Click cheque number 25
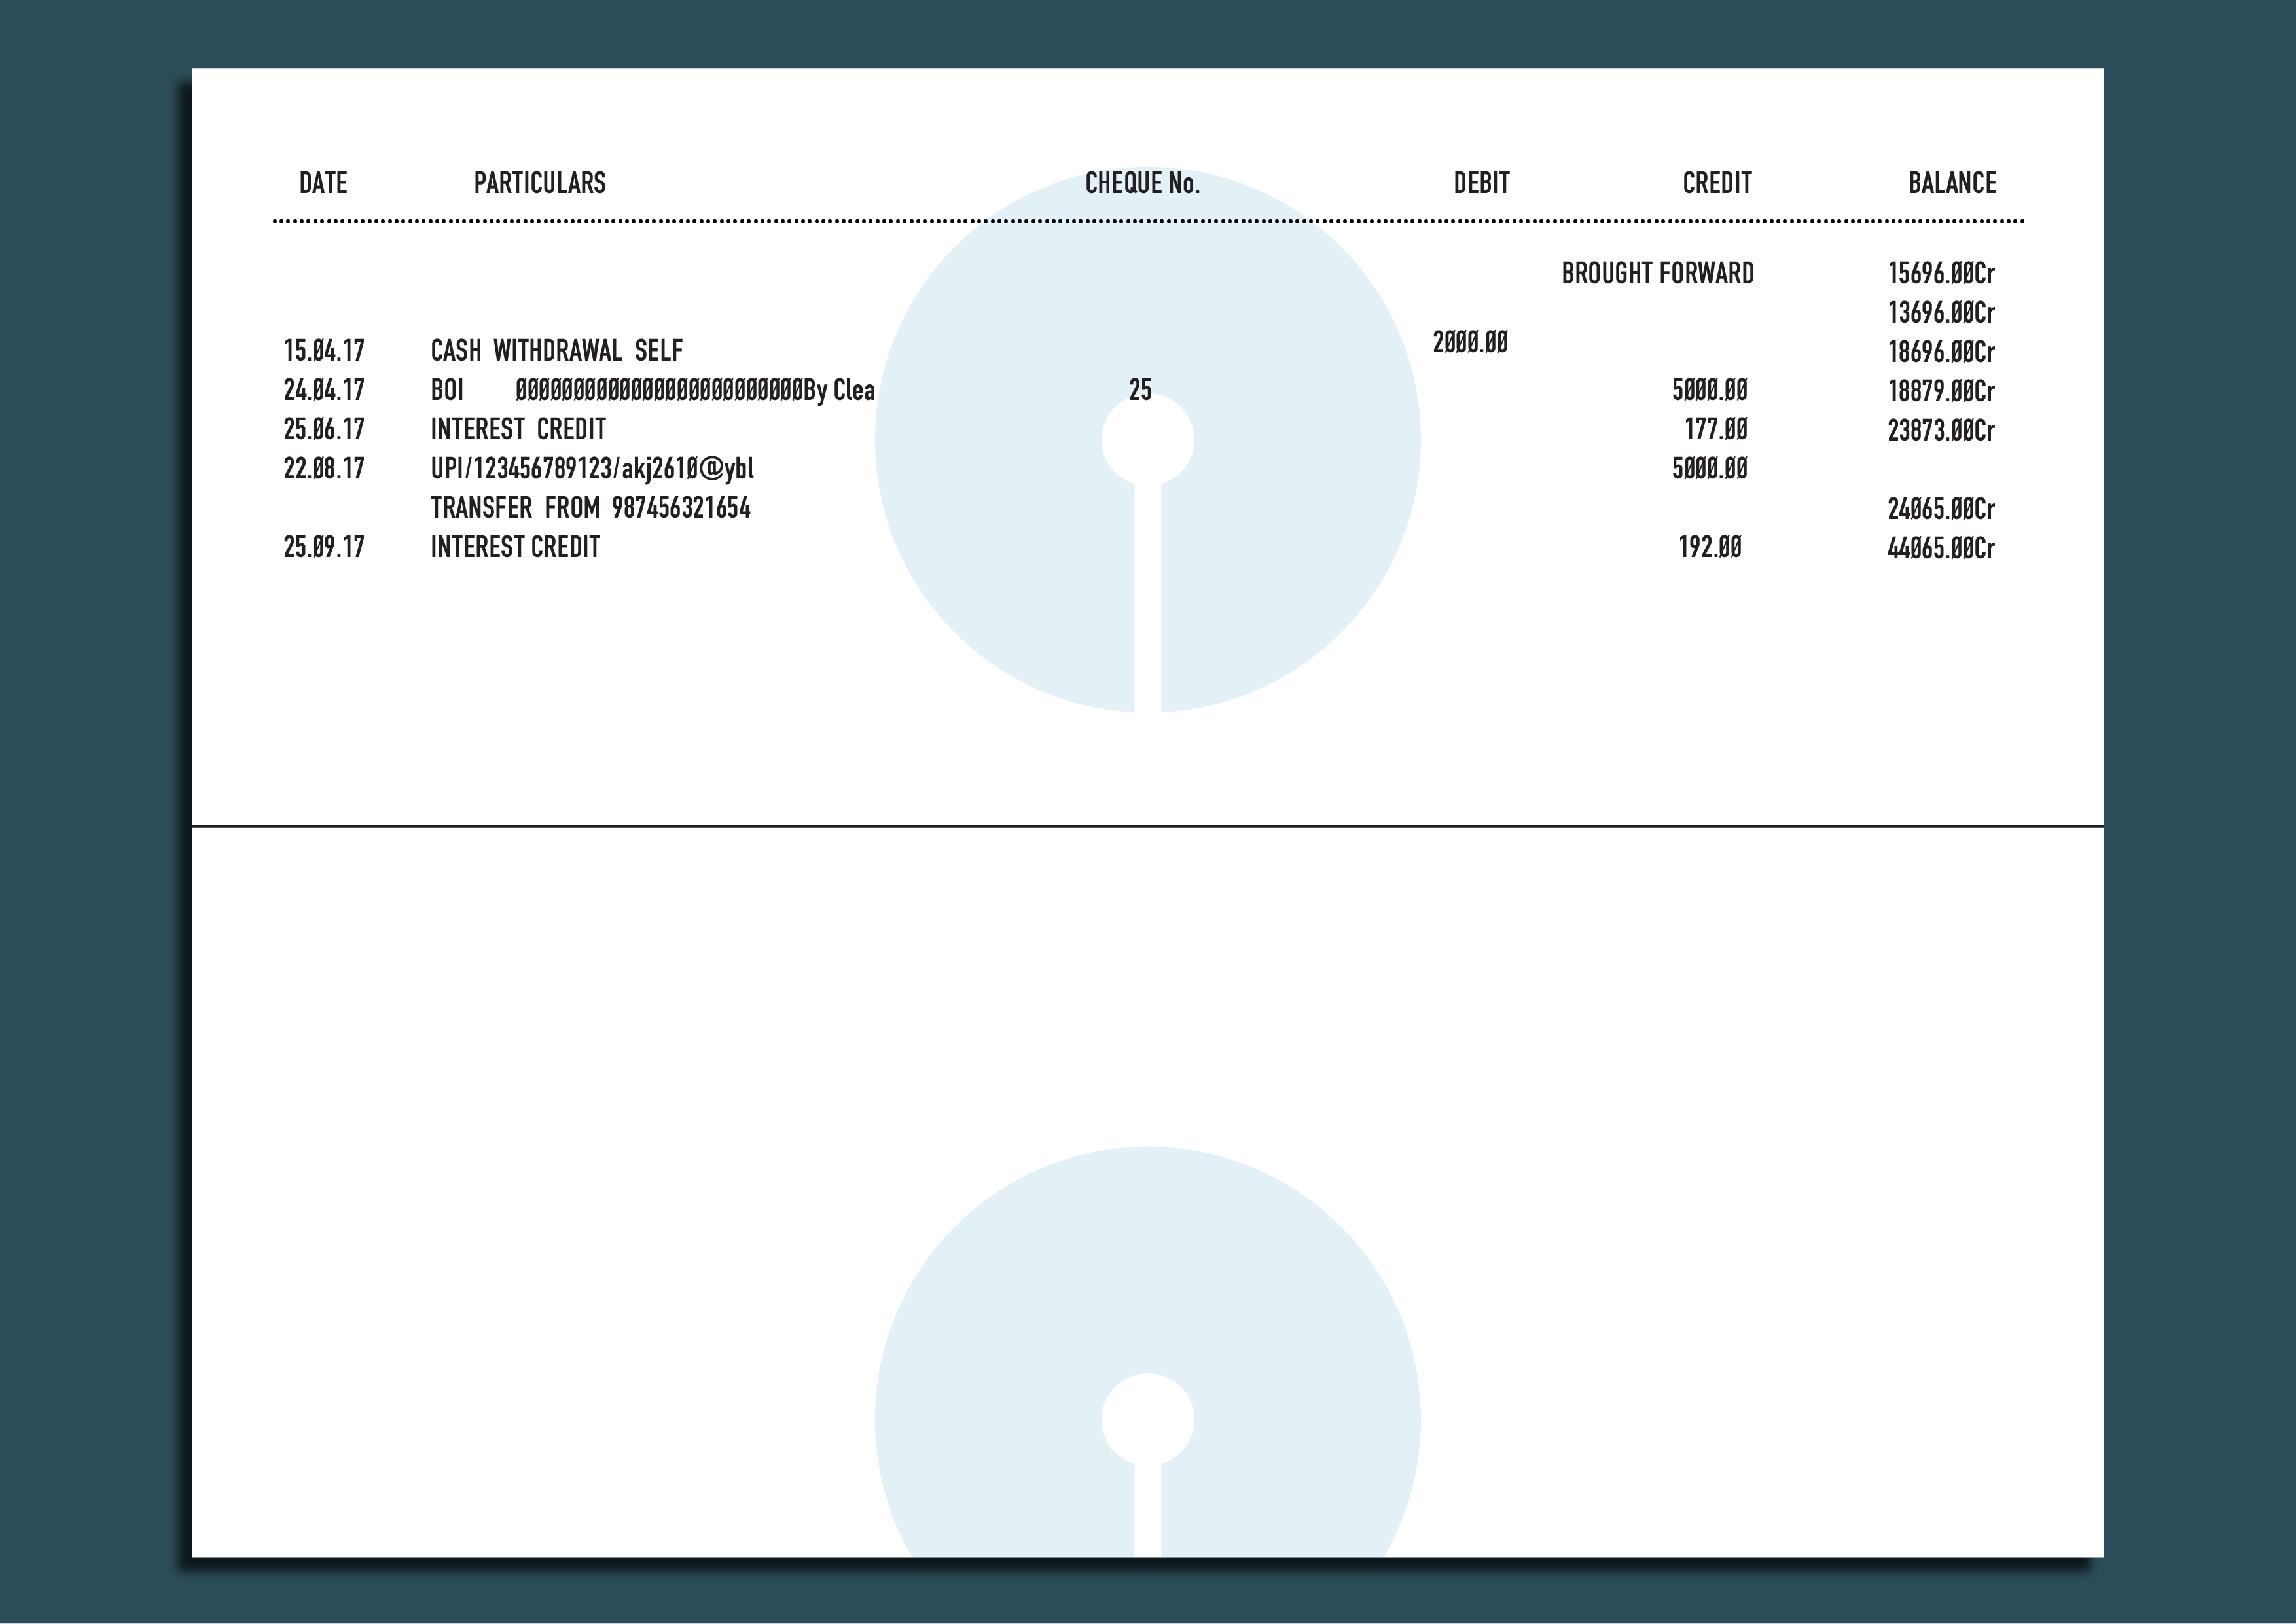The image size is (2296, 1624). pyautogui.click(x=1140, y=390)
